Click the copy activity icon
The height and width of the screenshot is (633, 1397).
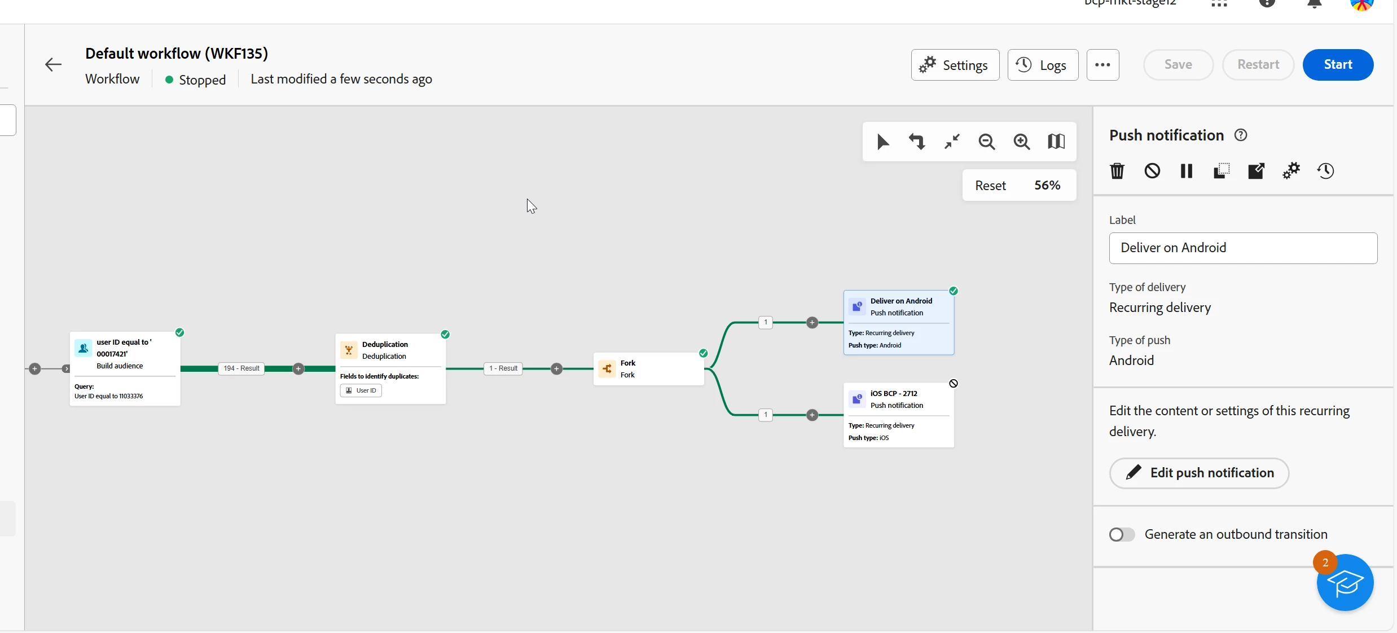coord(1222,171)
